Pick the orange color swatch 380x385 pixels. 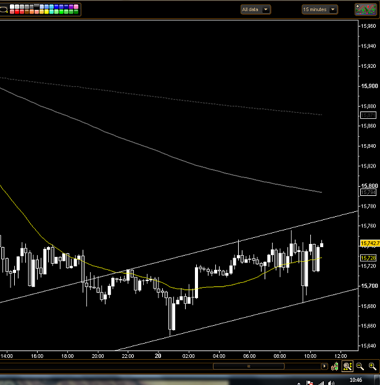(x=31, y=12)
